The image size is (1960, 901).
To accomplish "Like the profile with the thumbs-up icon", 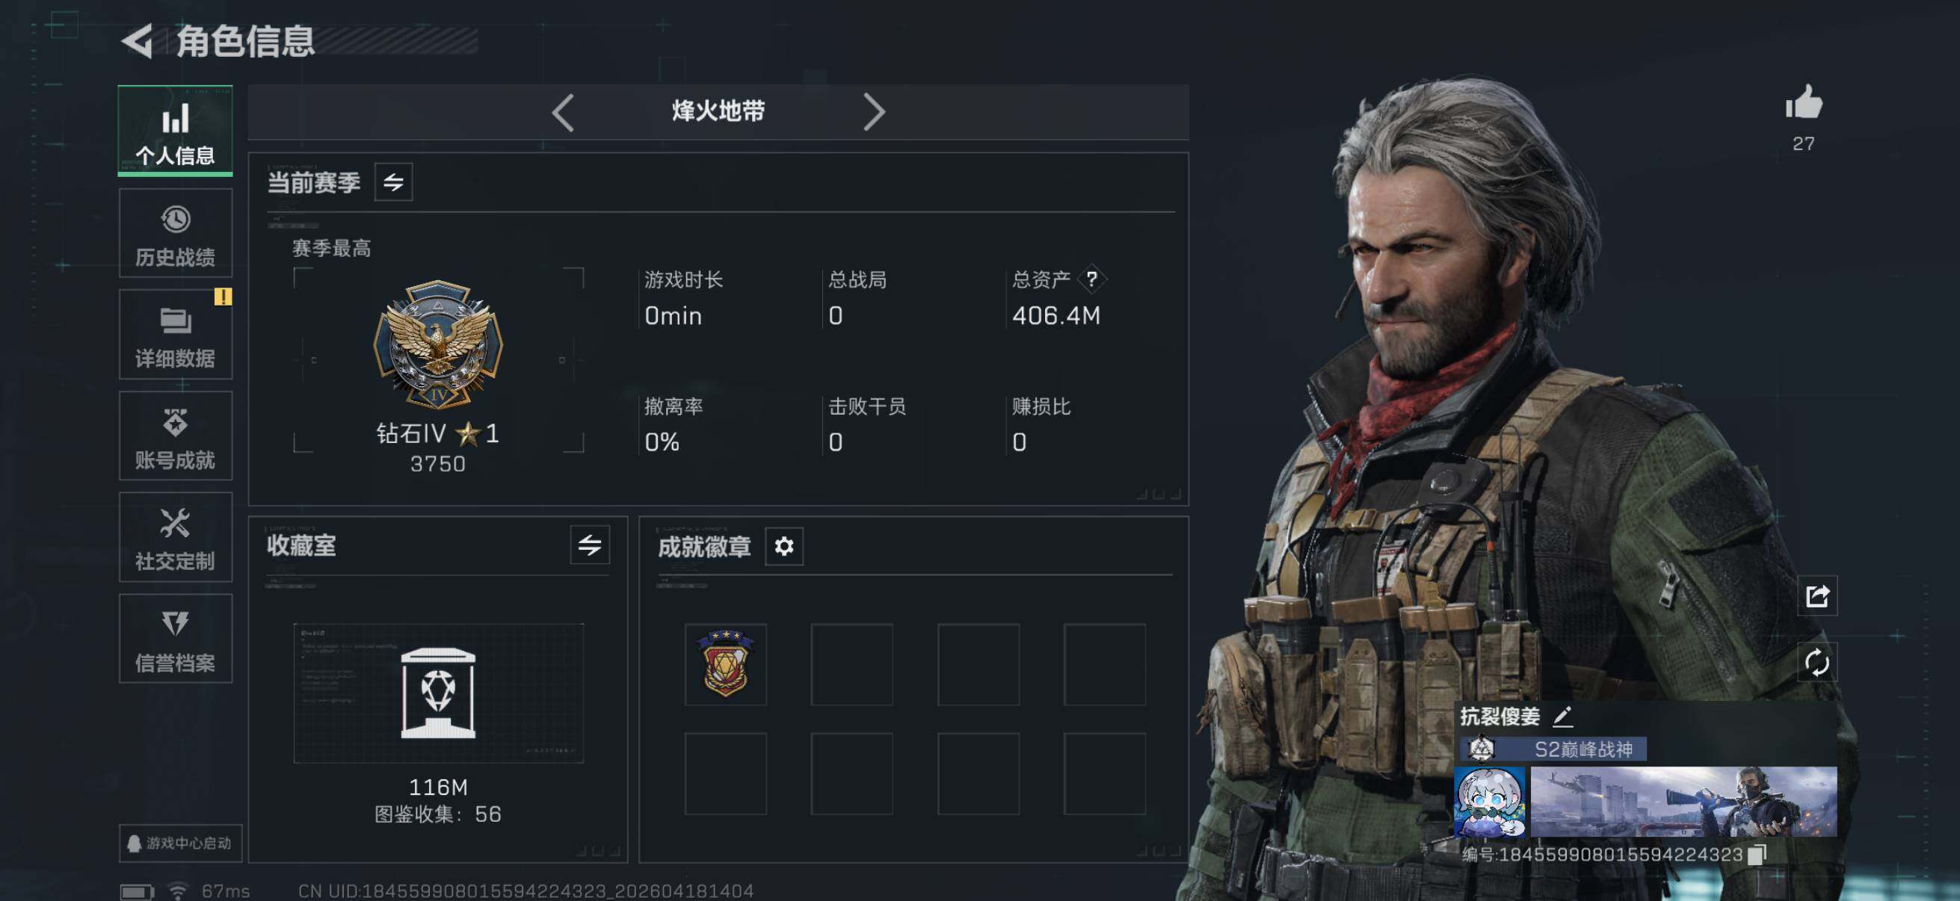I will click(x=1803, y=102).
